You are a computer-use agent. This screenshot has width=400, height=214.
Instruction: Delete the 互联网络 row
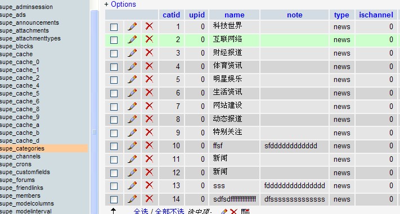click(149, 39)
